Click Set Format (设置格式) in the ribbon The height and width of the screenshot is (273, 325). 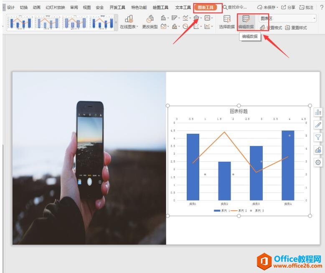tap(271, 28)
